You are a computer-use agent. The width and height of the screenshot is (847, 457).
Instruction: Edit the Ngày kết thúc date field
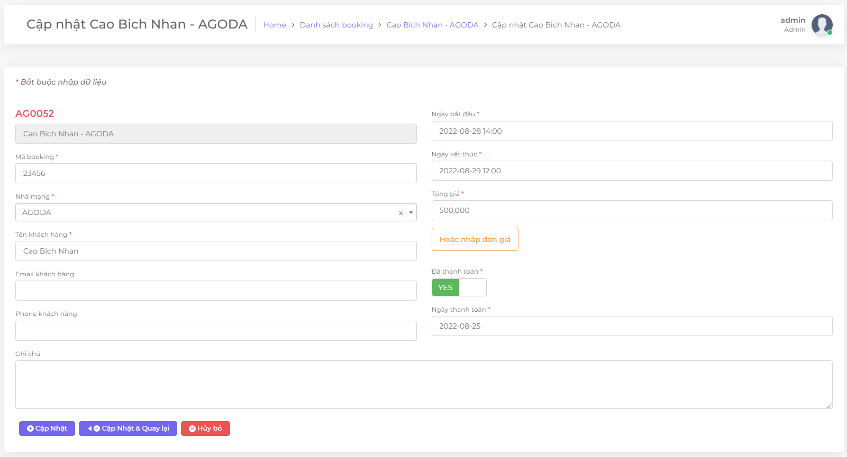pyautogui.click(x=632, y=171)
